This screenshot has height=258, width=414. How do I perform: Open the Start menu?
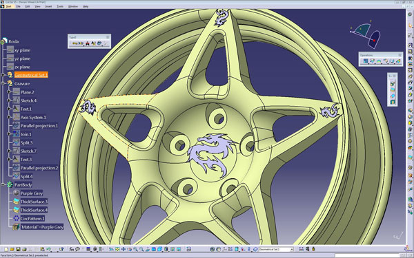click(x=8, y=6)
